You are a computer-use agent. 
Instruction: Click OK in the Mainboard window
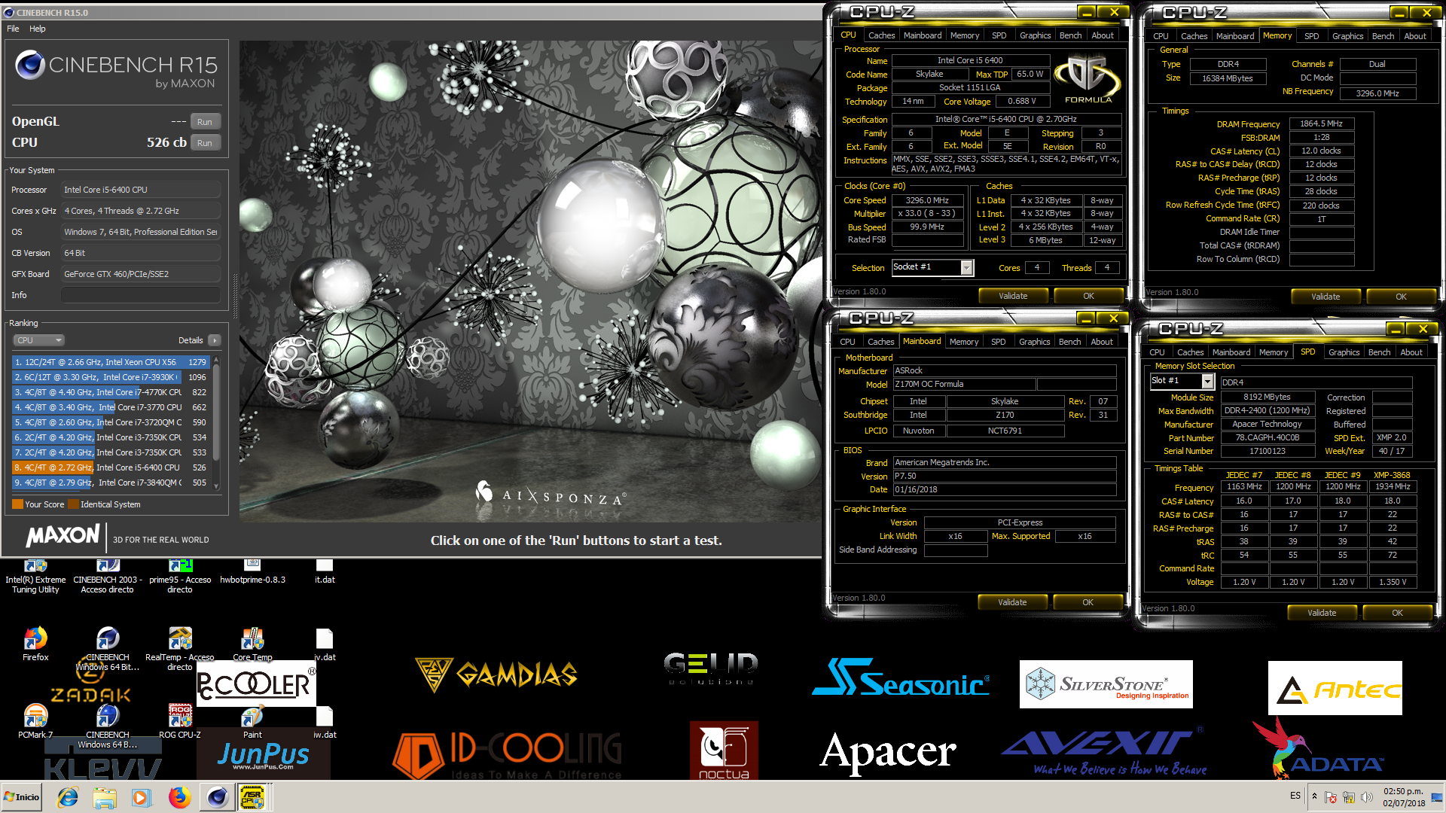(x=1087, y=602)
